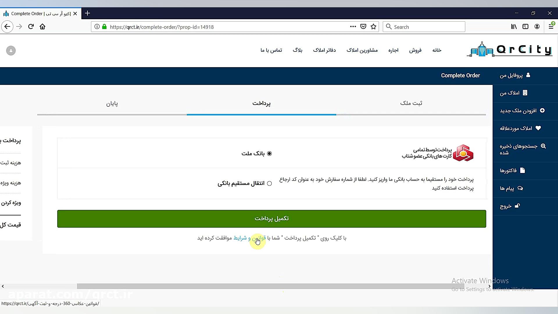Open favorite properties via the heart icon
The width and height of the screenshot is (558, 314).
[538, 128]
